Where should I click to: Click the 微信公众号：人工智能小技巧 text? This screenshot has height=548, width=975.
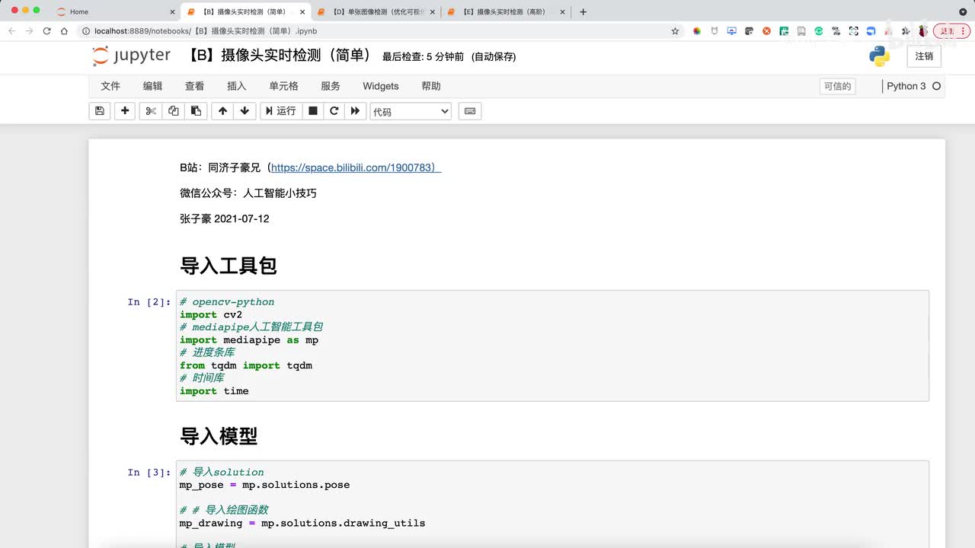pos(248,193)
